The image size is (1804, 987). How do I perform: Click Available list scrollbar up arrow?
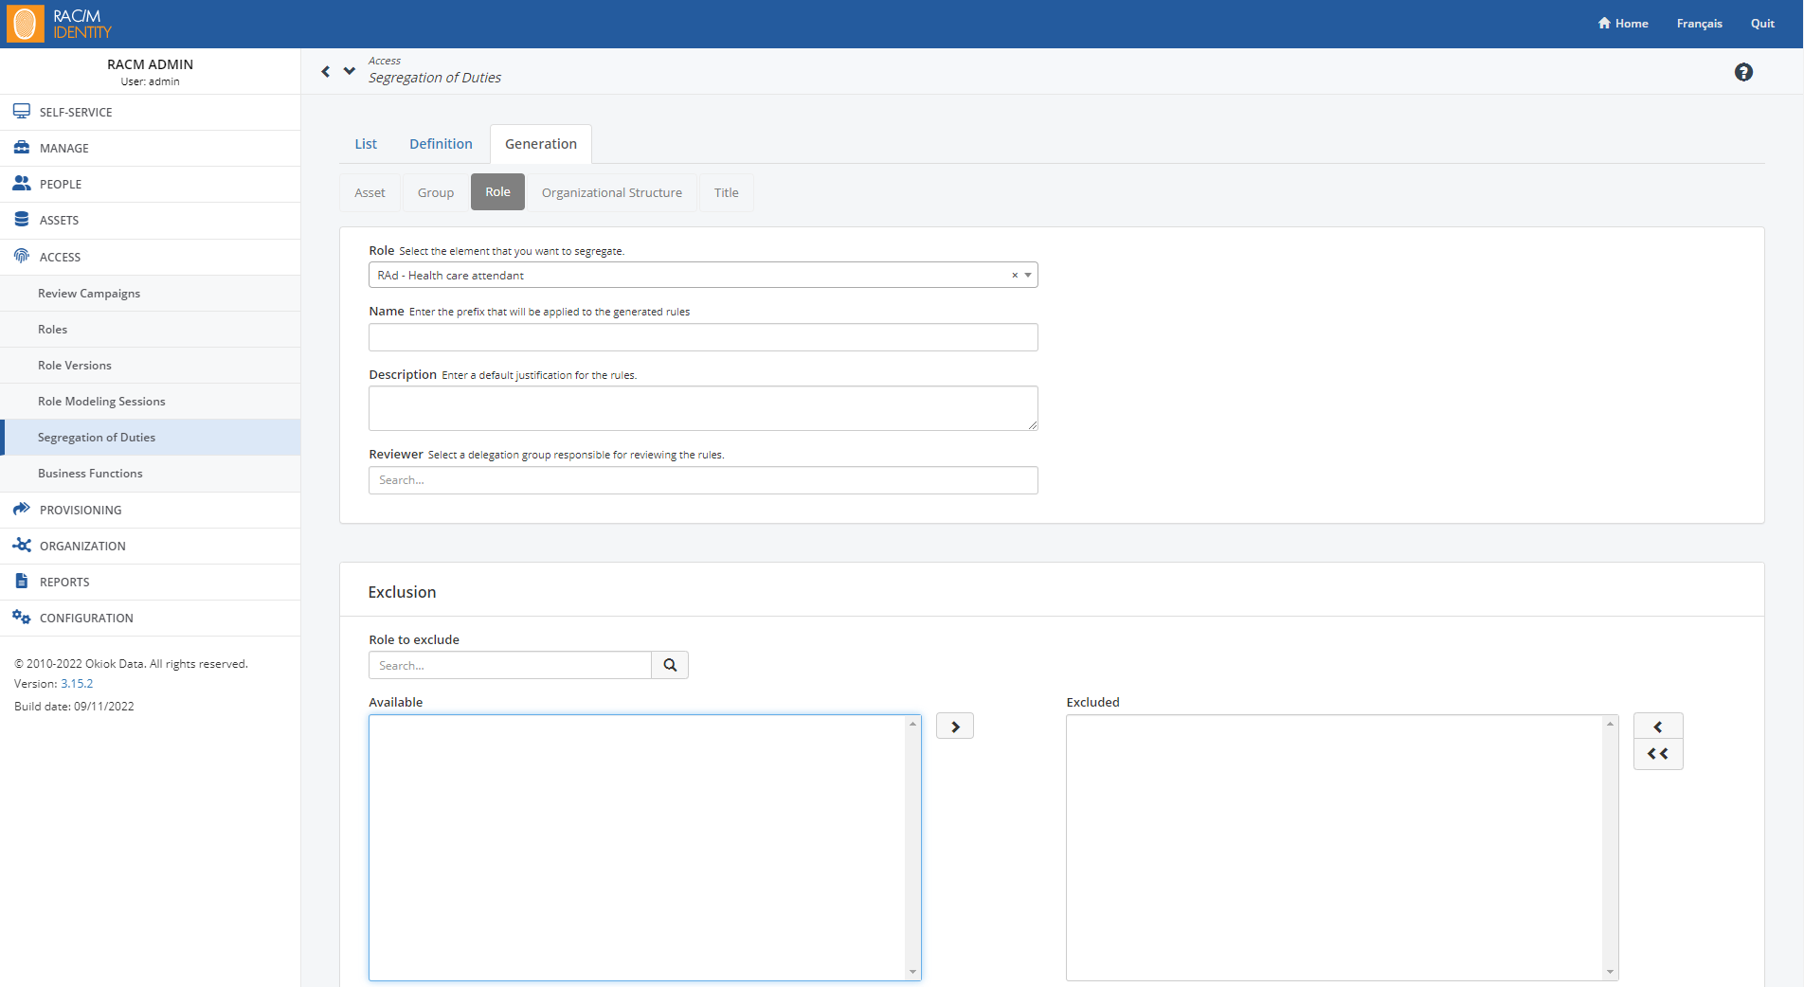tap(913, 724)
